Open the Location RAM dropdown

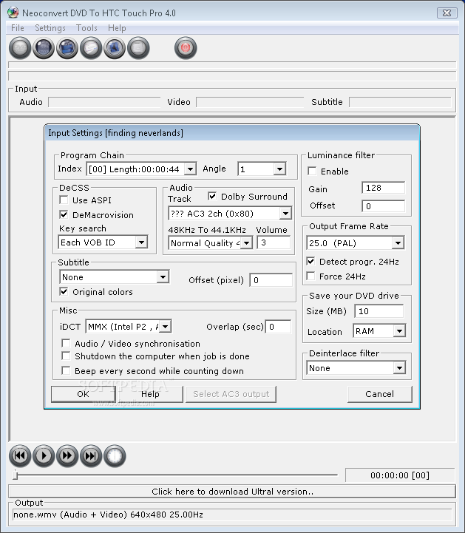(x=400, y=330)
